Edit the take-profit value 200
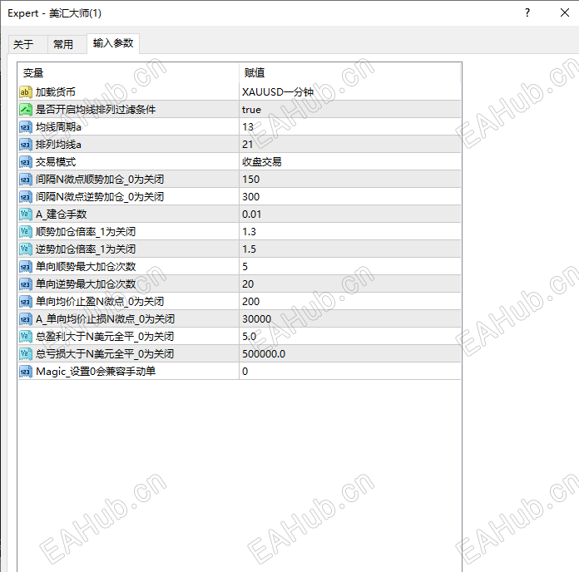 (x=350, y=302)
